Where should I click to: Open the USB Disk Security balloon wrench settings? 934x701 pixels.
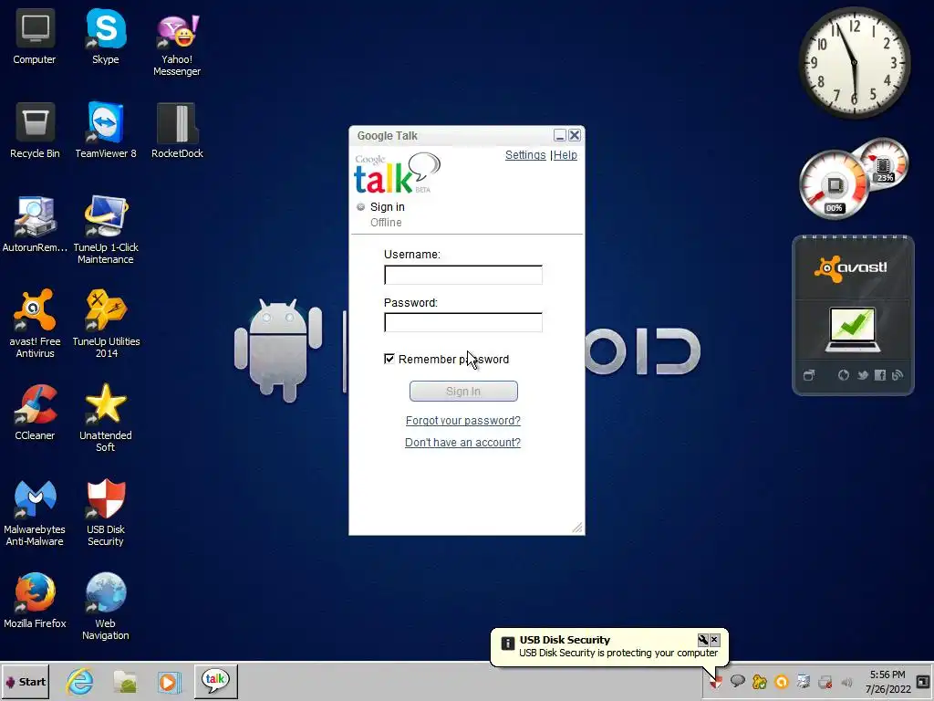[x=703, y=640]
